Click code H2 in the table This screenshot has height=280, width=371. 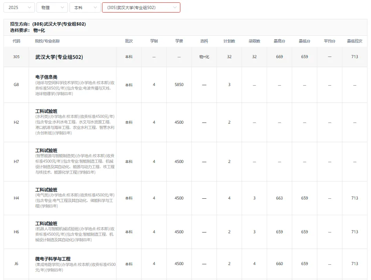click(x=16, y=122)
